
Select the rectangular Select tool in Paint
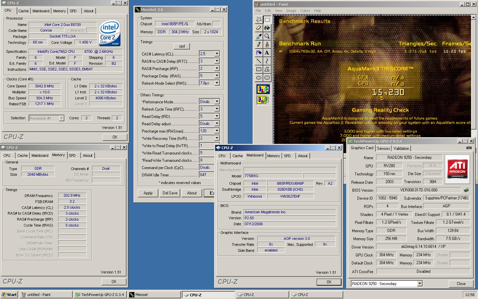[267, 20]
